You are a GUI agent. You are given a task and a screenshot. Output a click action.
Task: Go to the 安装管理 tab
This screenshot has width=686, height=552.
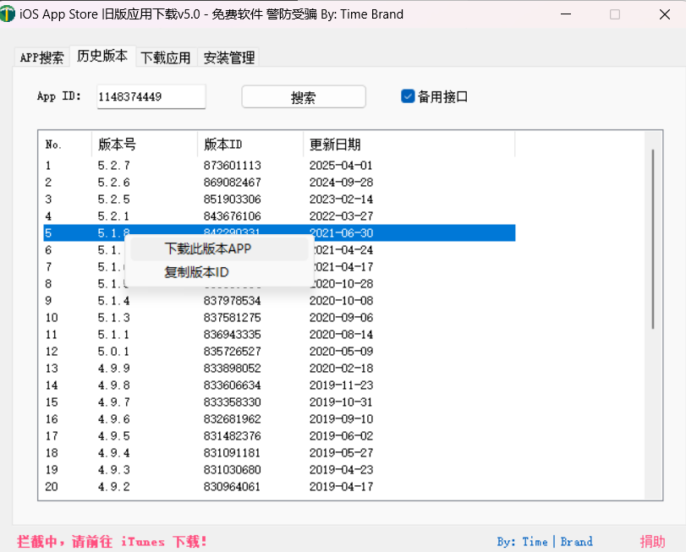click(x=229, y=57)
